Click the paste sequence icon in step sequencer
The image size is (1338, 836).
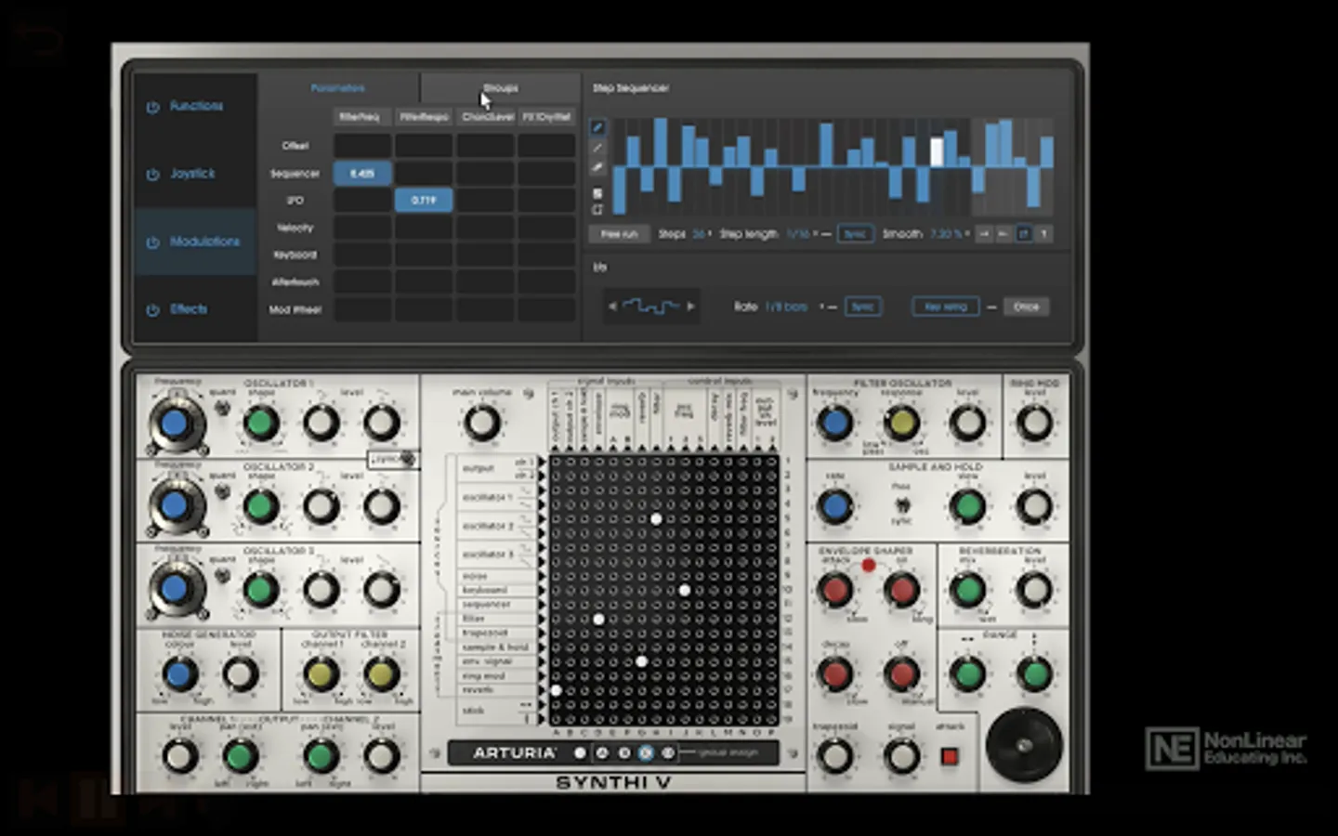(x=597, y=211)
